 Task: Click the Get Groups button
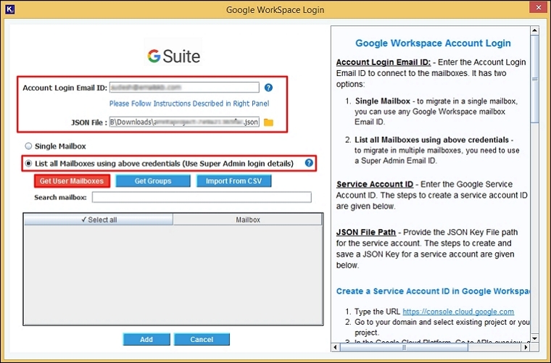coord(153,181)
